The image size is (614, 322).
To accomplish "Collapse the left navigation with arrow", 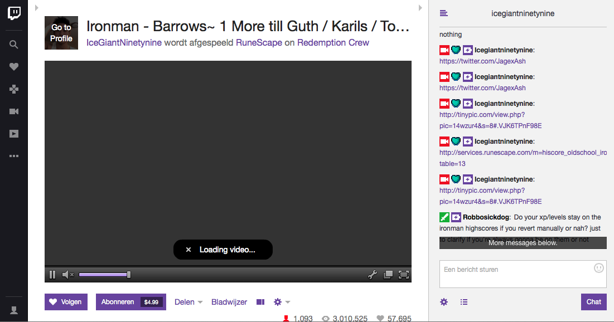I will point(36,8).
